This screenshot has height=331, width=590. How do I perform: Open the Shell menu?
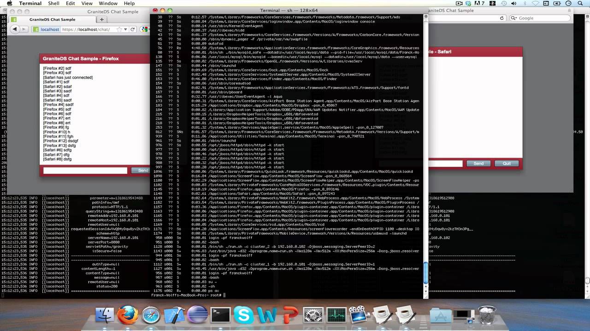tap(53, 3)
